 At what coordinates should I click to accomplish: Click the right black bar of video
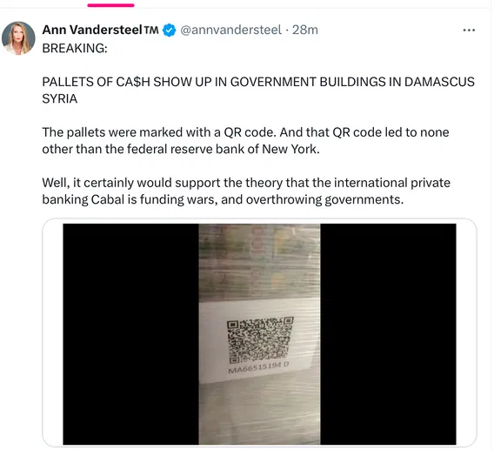(x=388, y=334)
